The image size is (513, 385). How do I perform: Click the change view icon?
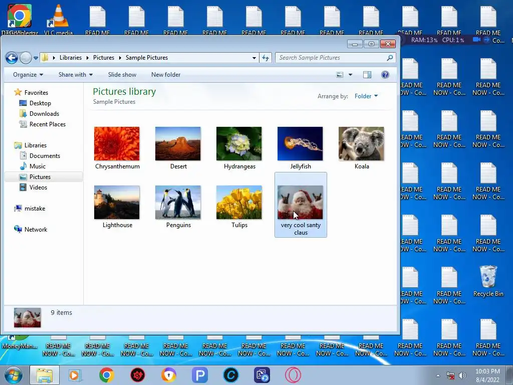click(x=340, y=75)
